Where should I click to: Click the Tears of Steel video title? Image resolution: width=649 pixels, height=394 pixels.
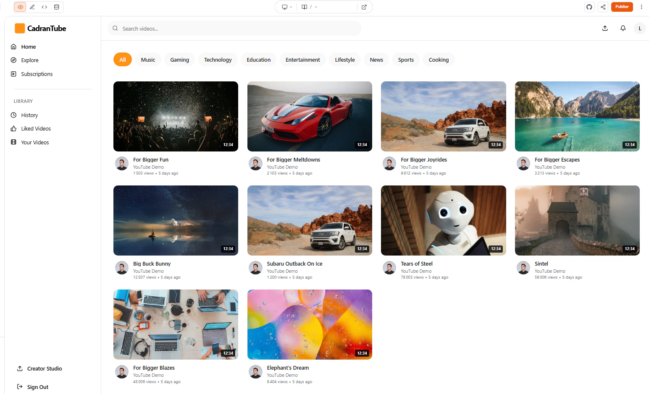(417, 264)
